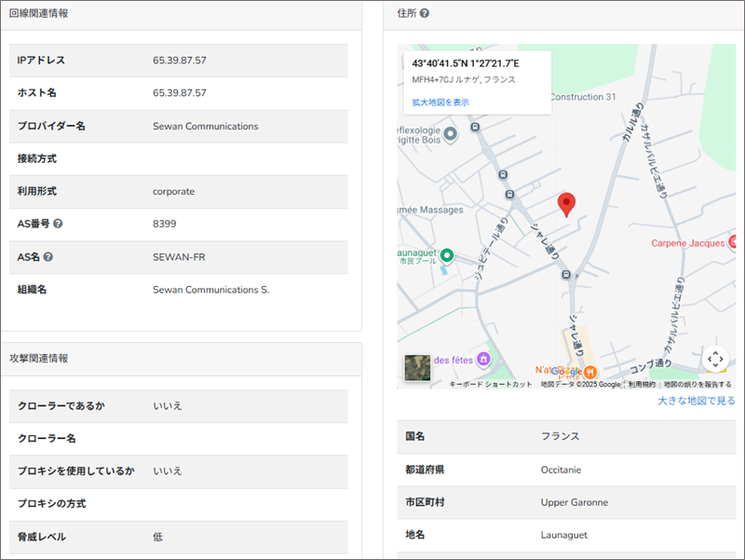The image size is (745, 560).
Task: Open キーボード ショートカット on the map
Action: (491, 384)
